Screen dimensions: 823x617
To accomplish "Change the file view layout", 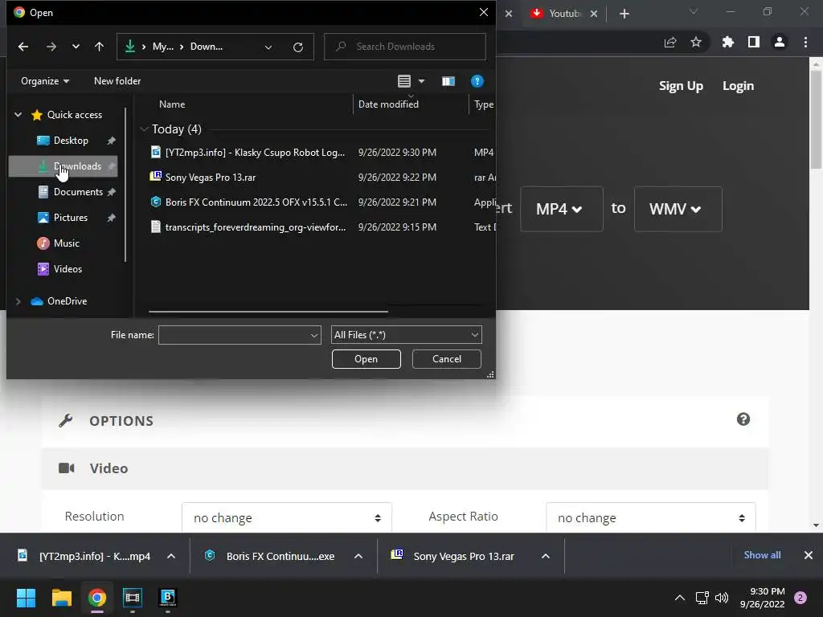I will [404, 81].
